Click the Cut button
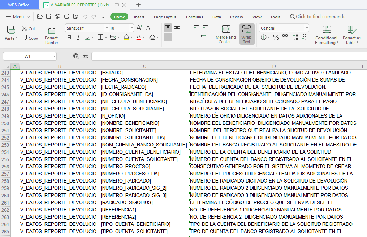367x237 pixels. [28, 28]
